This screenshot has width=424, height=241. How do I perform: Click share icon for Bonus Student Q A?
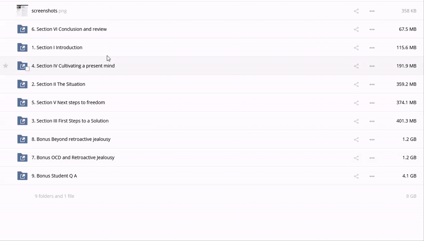[356, 176]
